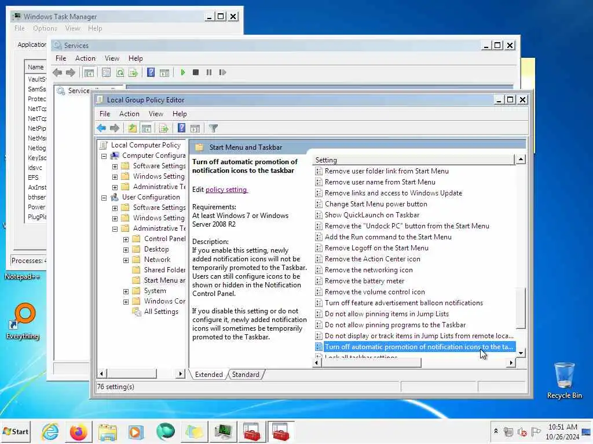Viewport: 593px width, 444px height.
Task: Open Action menu in Local Group Policy Editor
Action: coord(129,114)
